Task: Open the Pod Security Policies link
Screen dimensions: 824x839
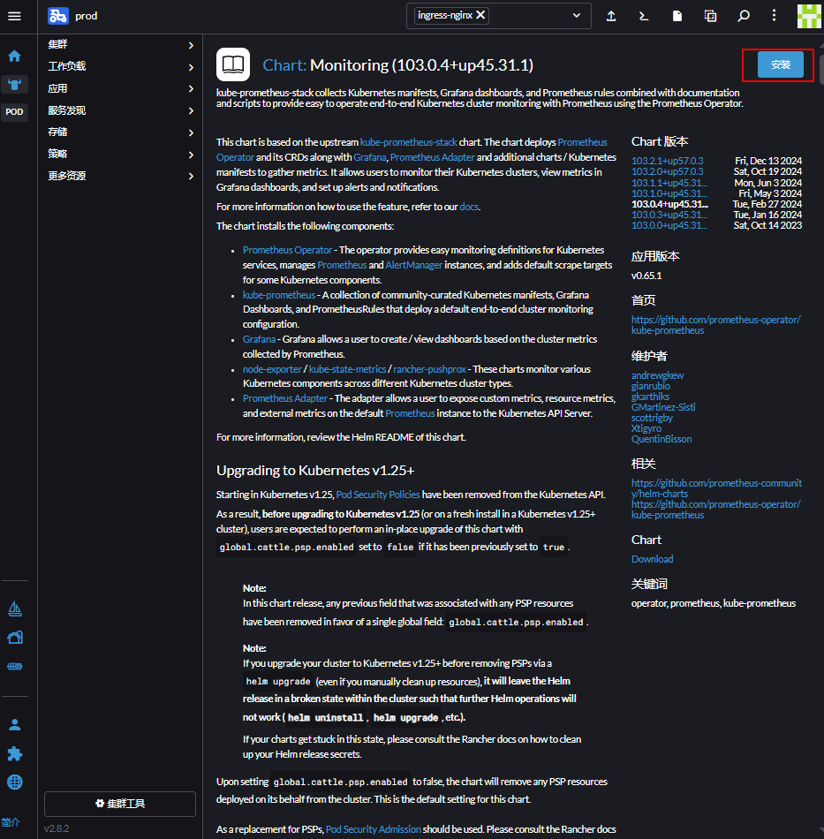Action: [378, 495]
